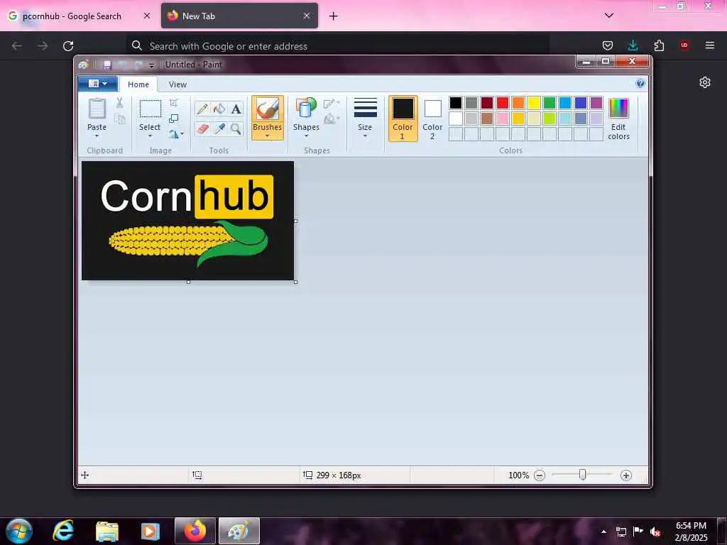Expand the Select dropdown arrow
This screenshot has height=545, width=727.
[150, 136]
